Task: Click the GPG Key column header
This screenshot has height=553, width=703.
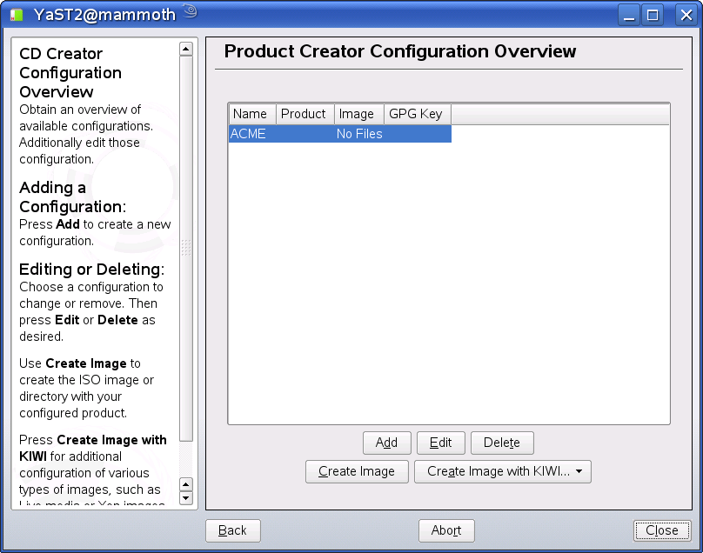Action: (418, 114)
